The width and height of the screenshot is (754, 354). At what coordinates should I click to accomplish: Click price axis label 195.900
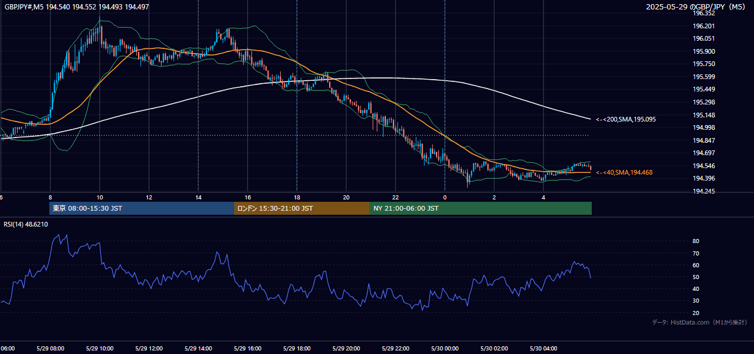(x=704, y=51)
